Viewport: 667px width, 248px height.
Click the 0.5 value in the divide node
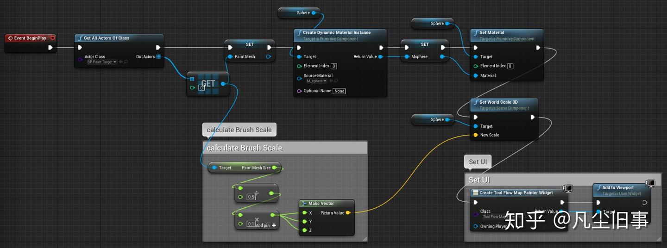(x=252, y=197)
